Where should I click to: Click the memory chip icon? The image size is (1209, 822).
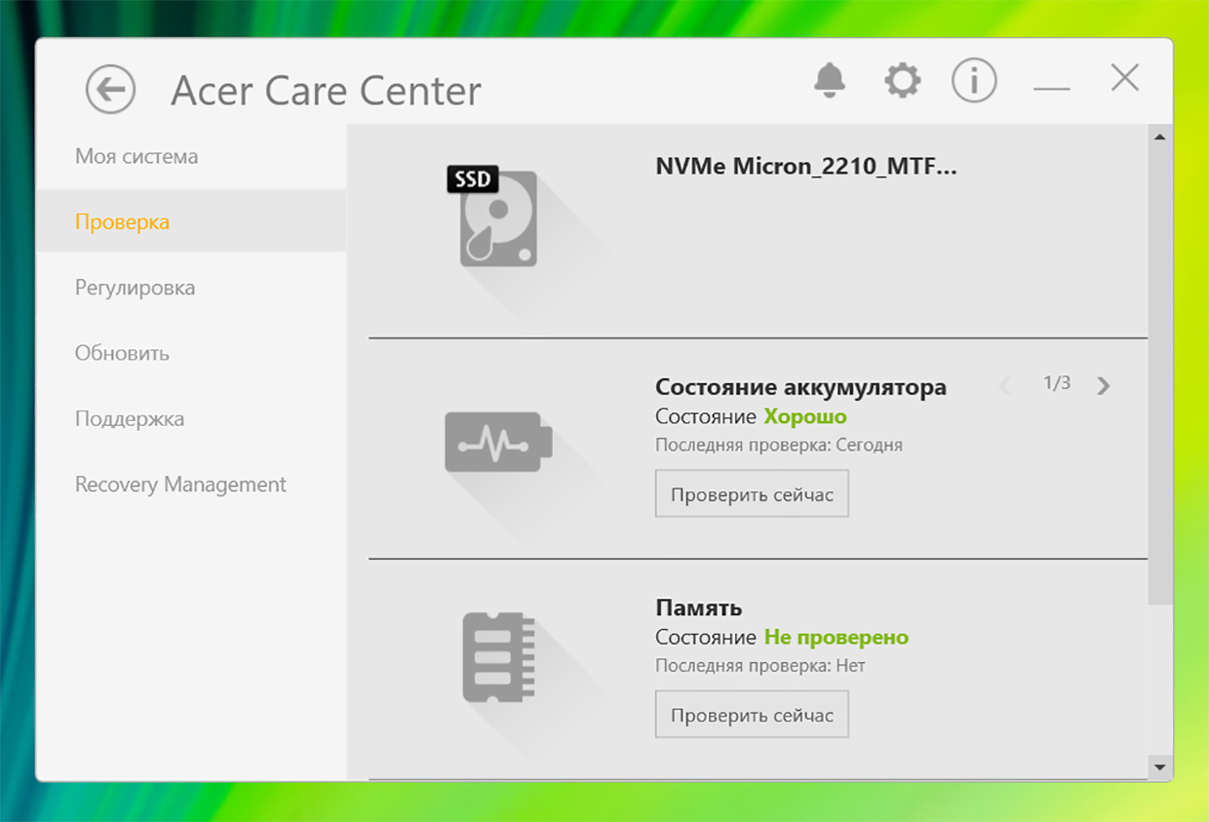click(499, 657)
